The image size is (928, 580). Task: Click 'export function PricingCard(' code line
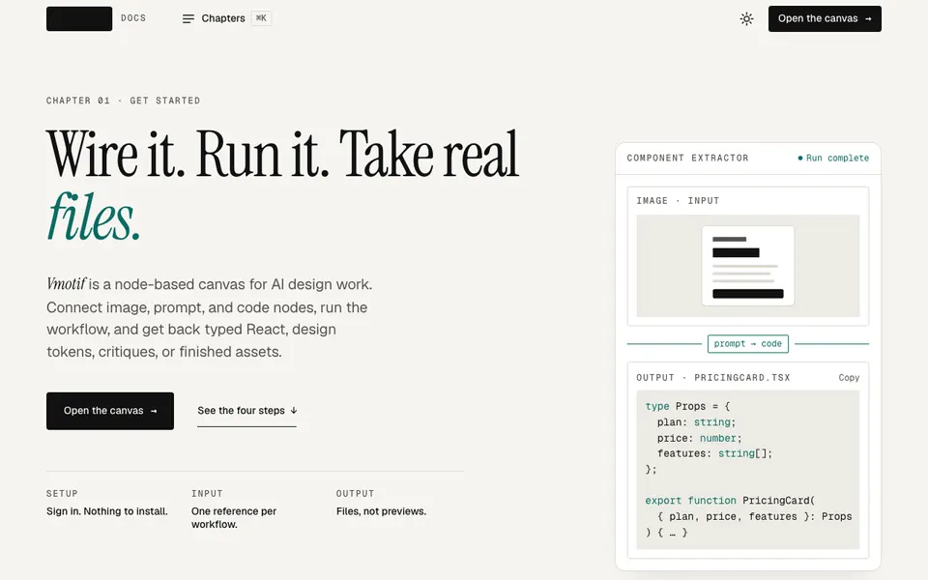(x=730, y=501)
